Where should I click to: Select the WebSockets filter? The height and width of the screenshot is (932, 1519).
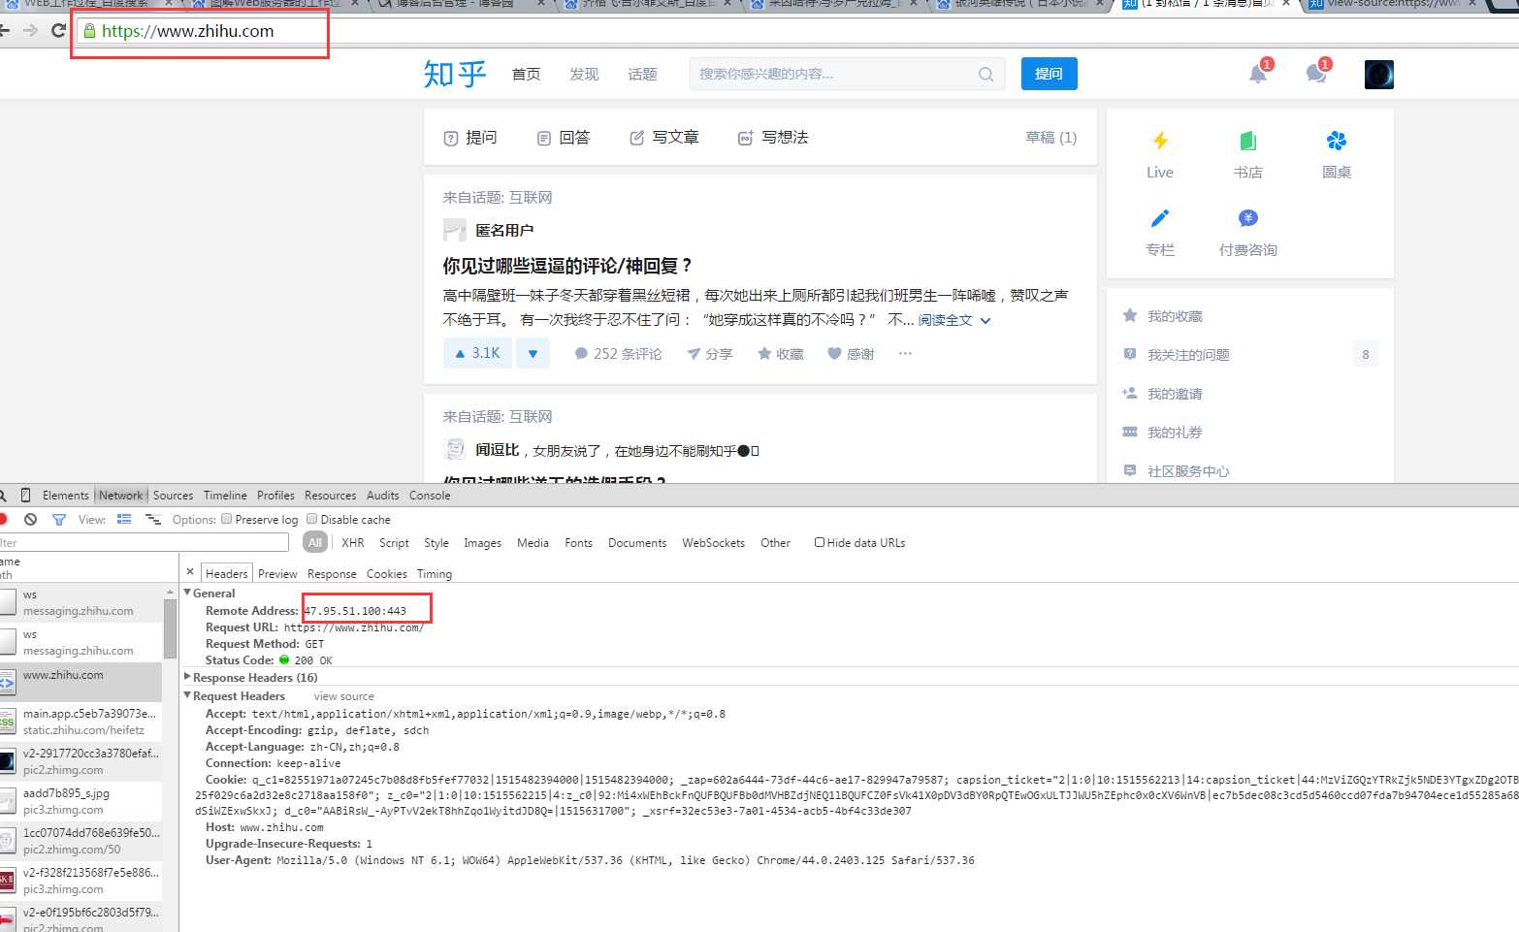(x=713, y=543)
